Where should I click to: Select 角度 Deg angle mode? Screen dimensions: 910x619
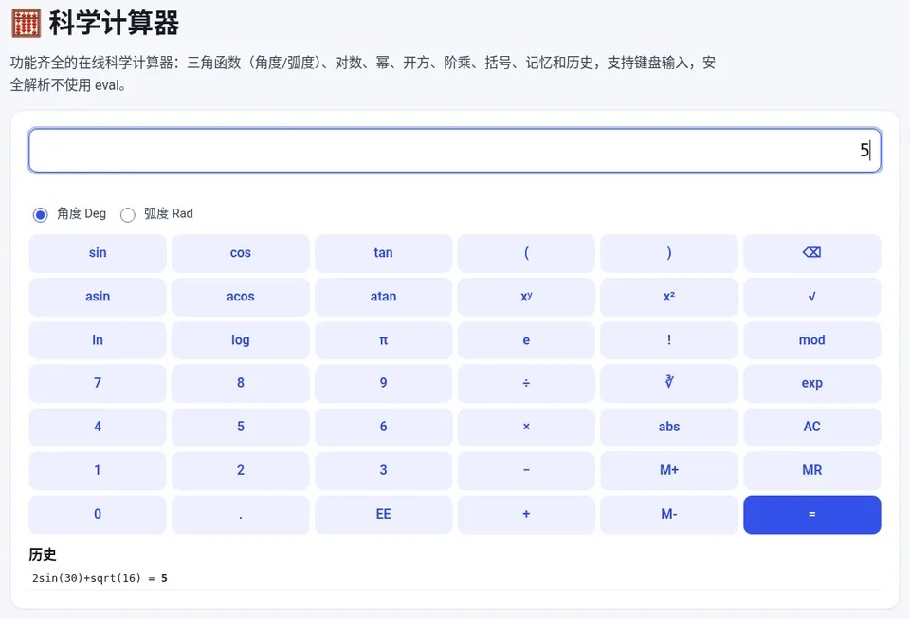40,214
